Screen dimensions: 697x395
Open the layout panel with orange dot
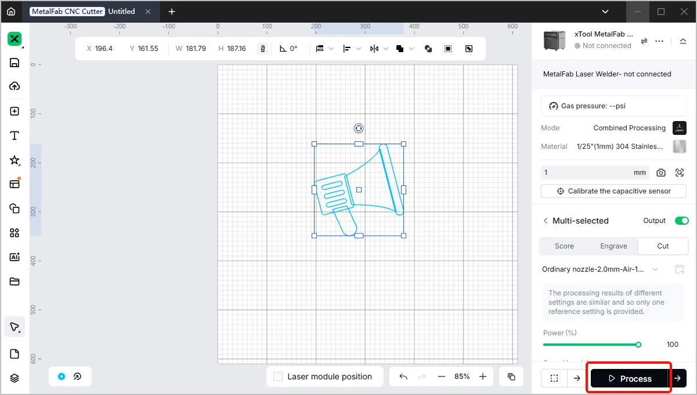point(15,184)
